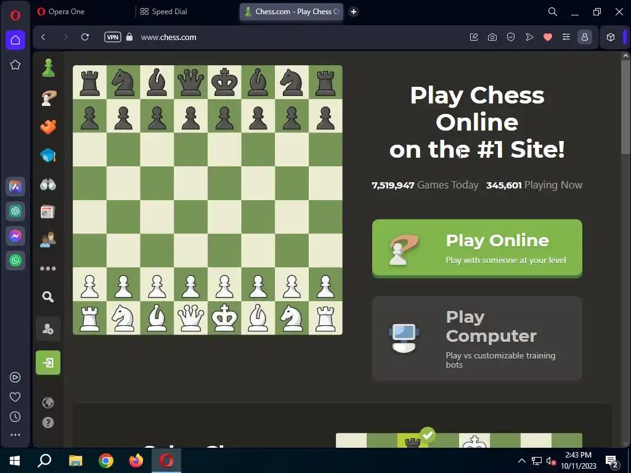Click the black queen on the board

(x=191, y=82)
